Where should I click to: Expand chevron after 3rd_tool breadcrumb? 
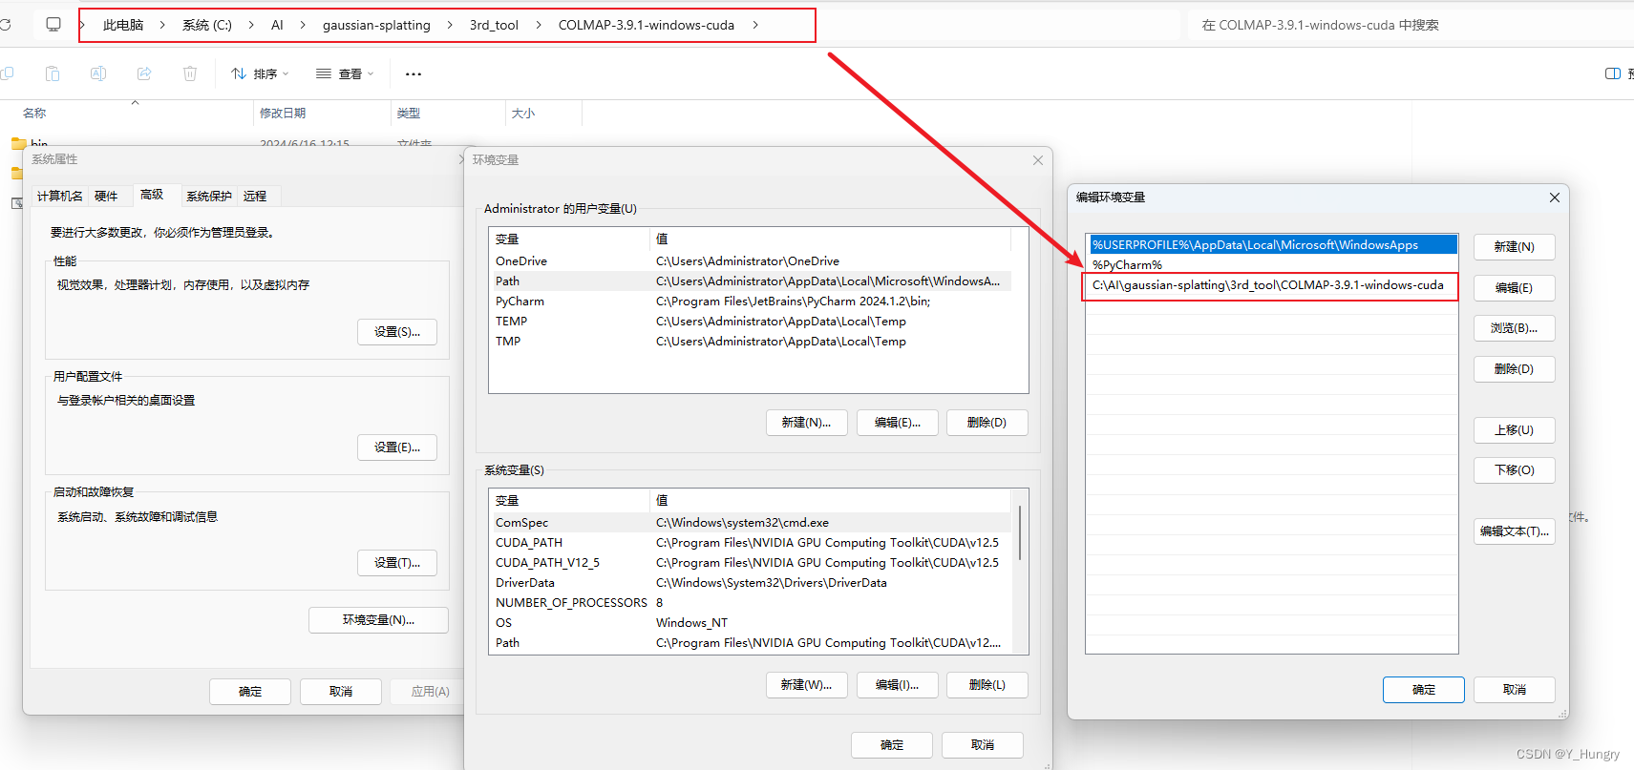point(538,25)
